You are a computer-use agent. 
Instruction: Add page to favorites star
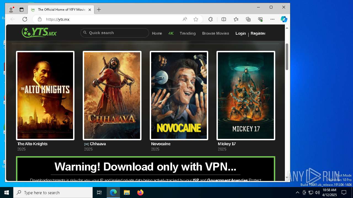(196, 19)
